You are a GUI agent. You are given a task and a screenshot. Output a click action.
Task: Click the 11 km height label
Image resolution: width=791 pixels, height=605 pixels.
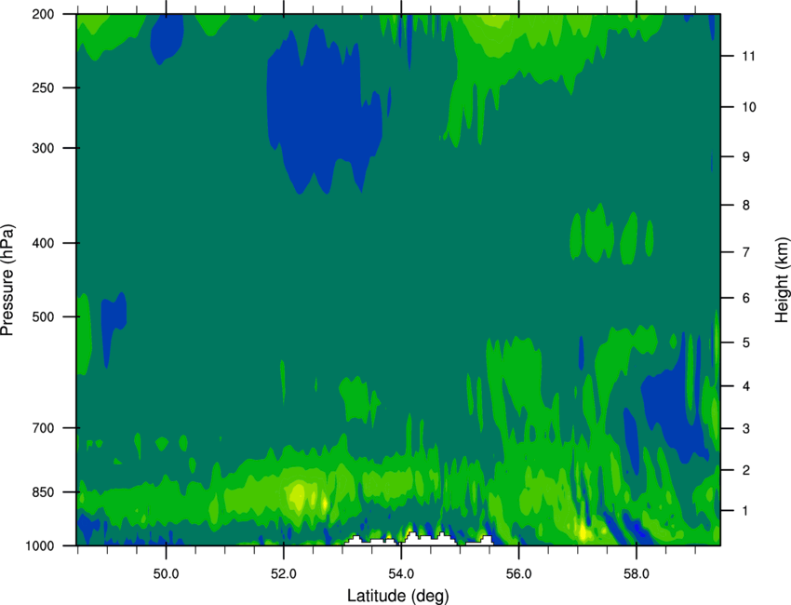pyautogui.click(x=749, y=56)
